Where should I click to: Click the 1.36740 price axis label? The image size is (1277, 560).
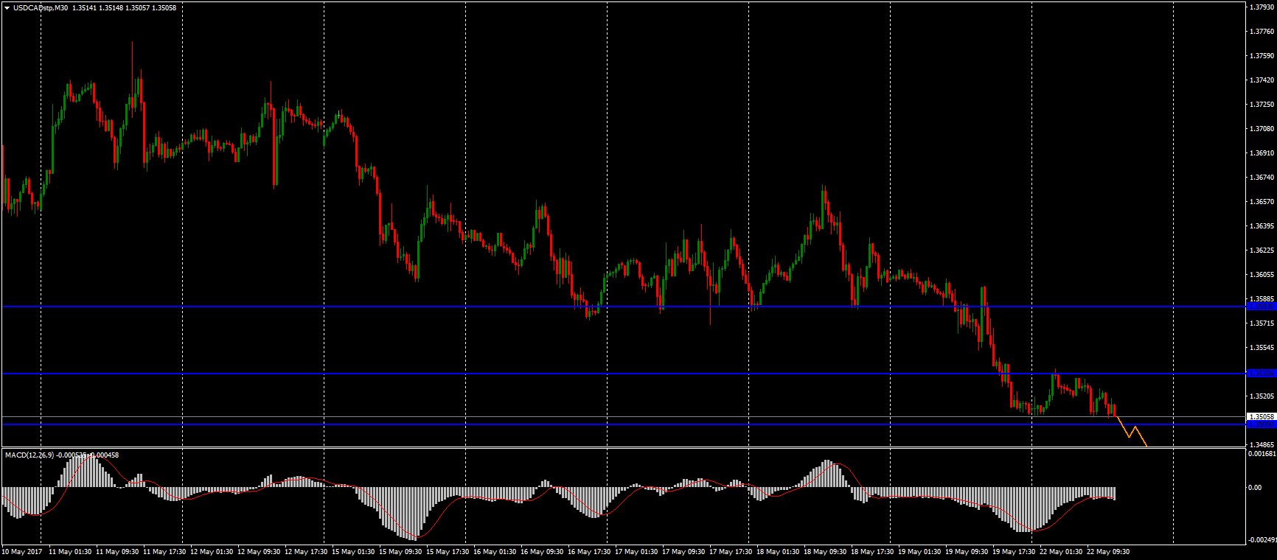(x=1262, y=178)
